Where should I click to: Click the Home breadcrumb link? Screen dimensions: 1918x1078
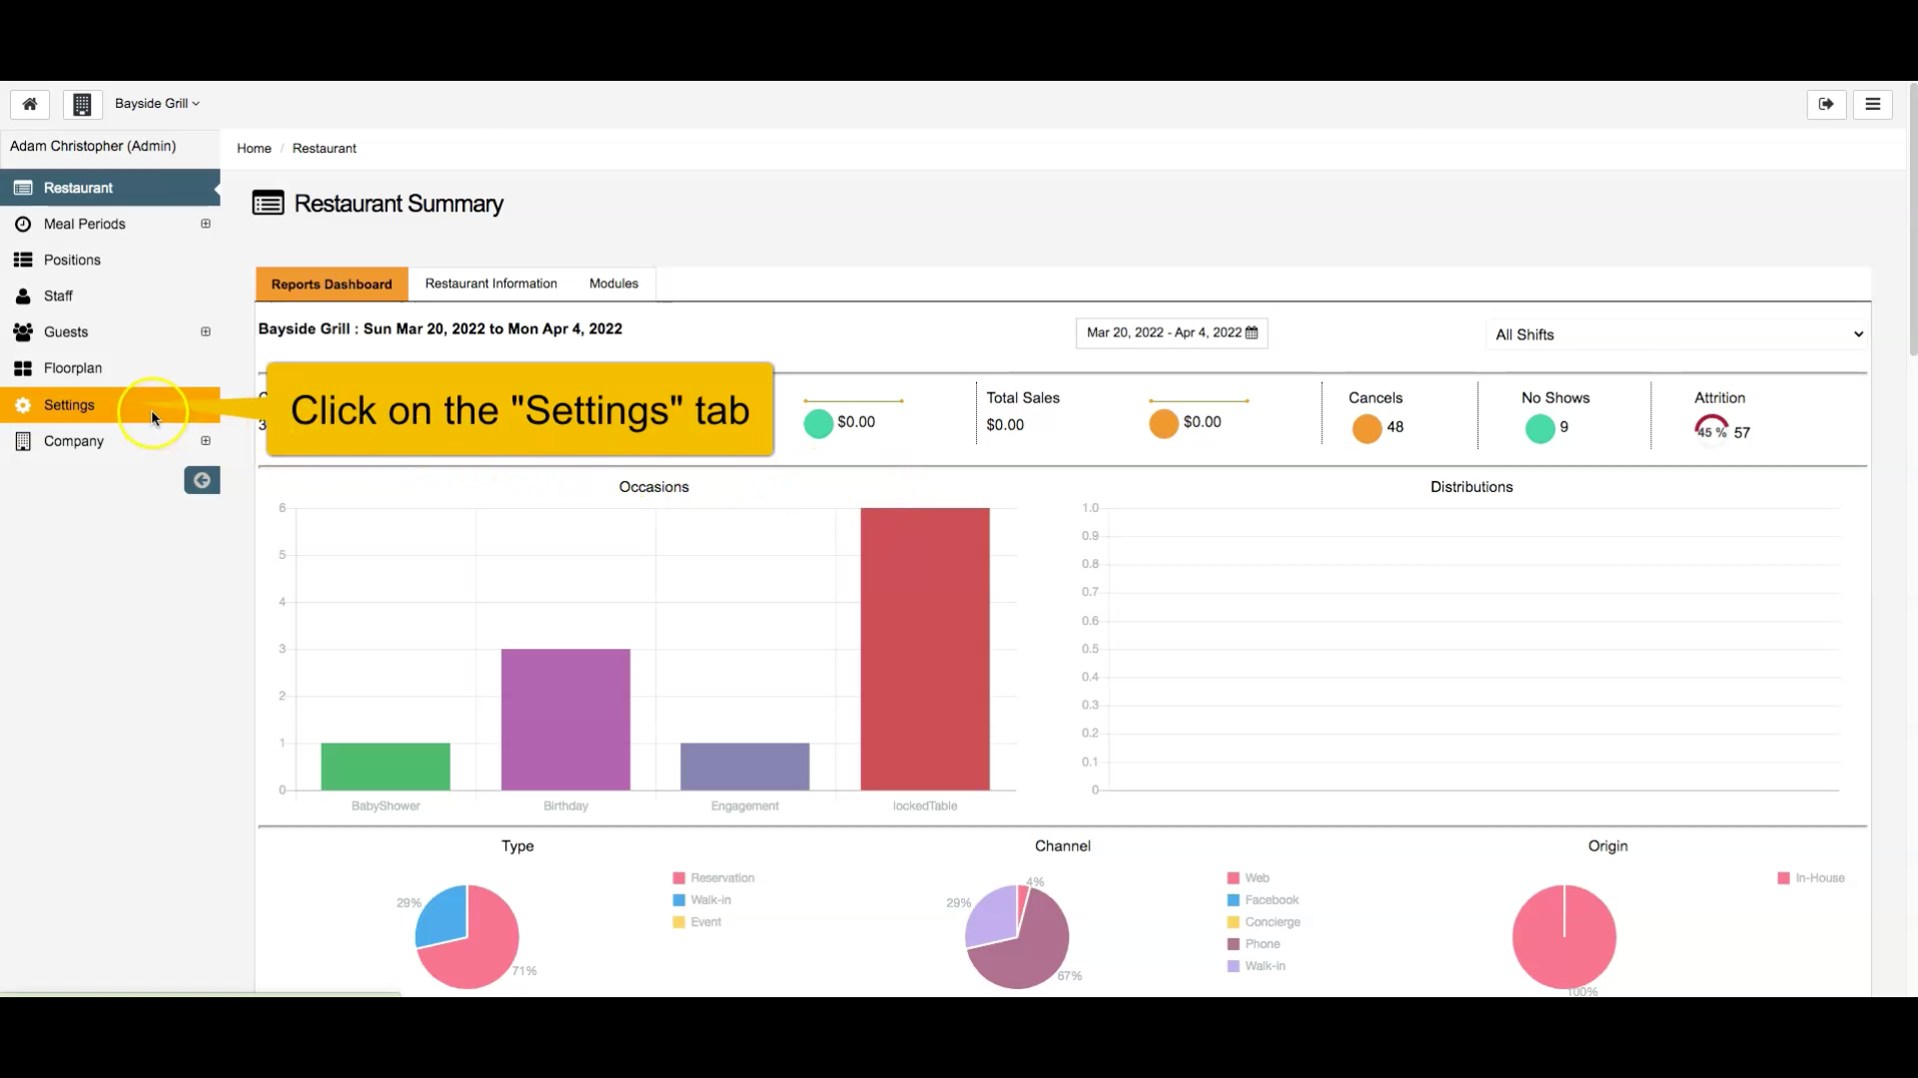[x=254, y=149]
